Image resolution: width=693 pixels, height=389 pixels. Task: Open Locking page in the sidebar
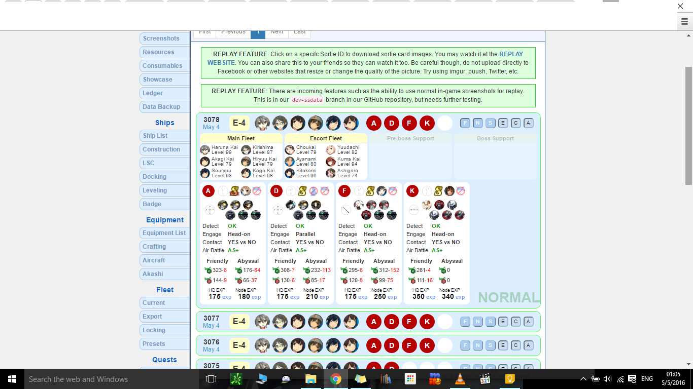[165, 330]
